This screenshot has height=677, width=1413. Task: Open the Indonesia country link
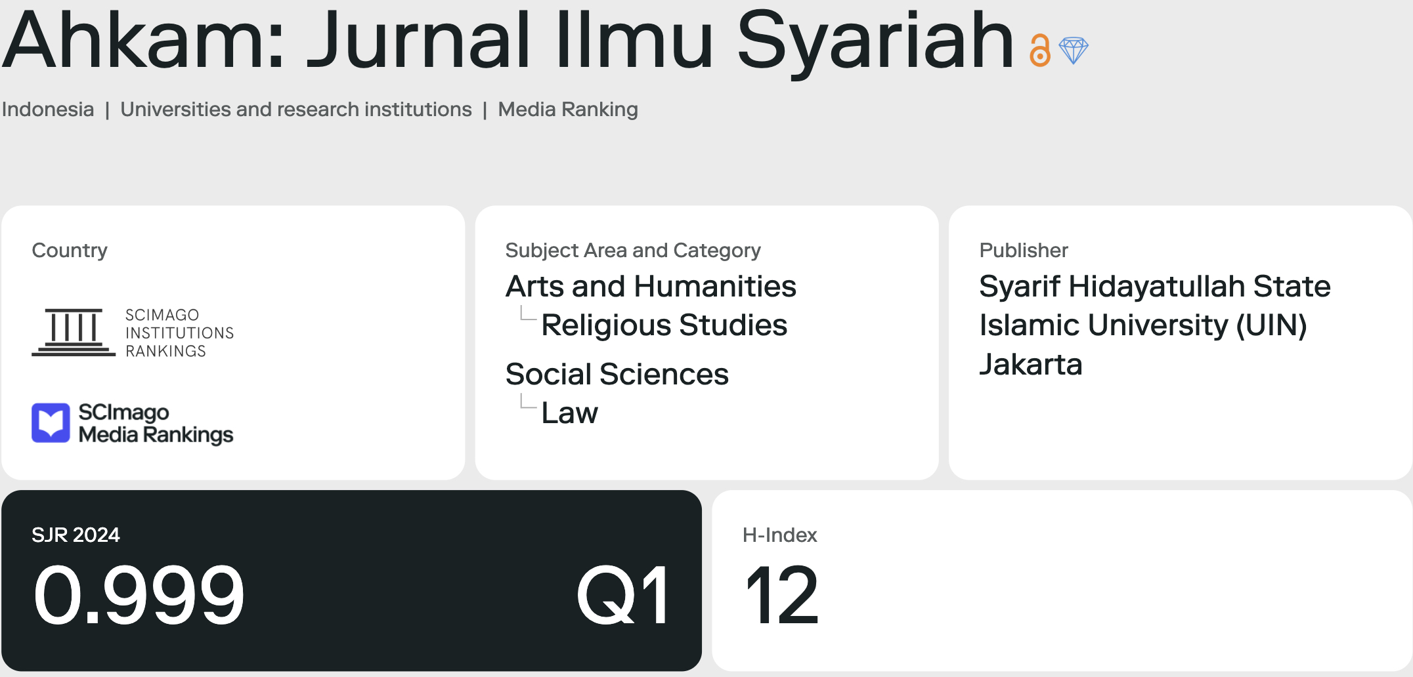pos(48,109)
